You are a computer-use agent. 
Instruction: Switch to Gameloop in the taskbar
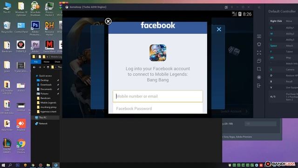[x=56, y=165]
